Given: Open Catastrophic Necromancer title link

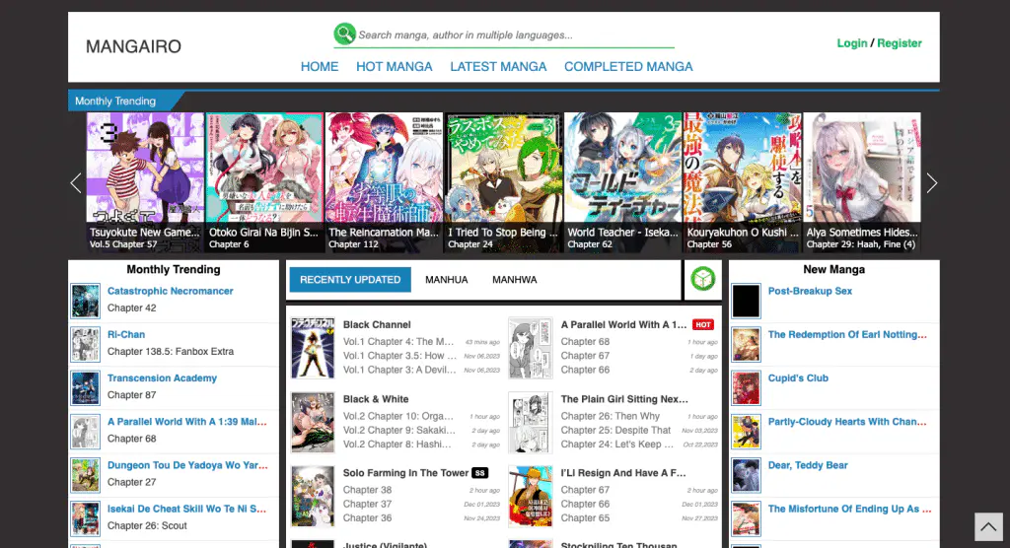Looking at the screenshot, I should [x=170, y=291].
